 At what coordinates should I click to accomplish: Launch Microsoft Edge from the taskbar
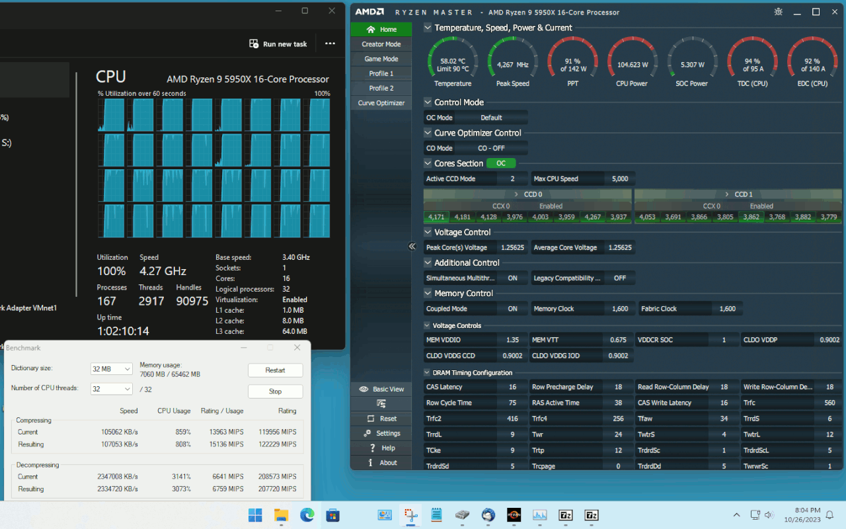(x=307, y=515)
